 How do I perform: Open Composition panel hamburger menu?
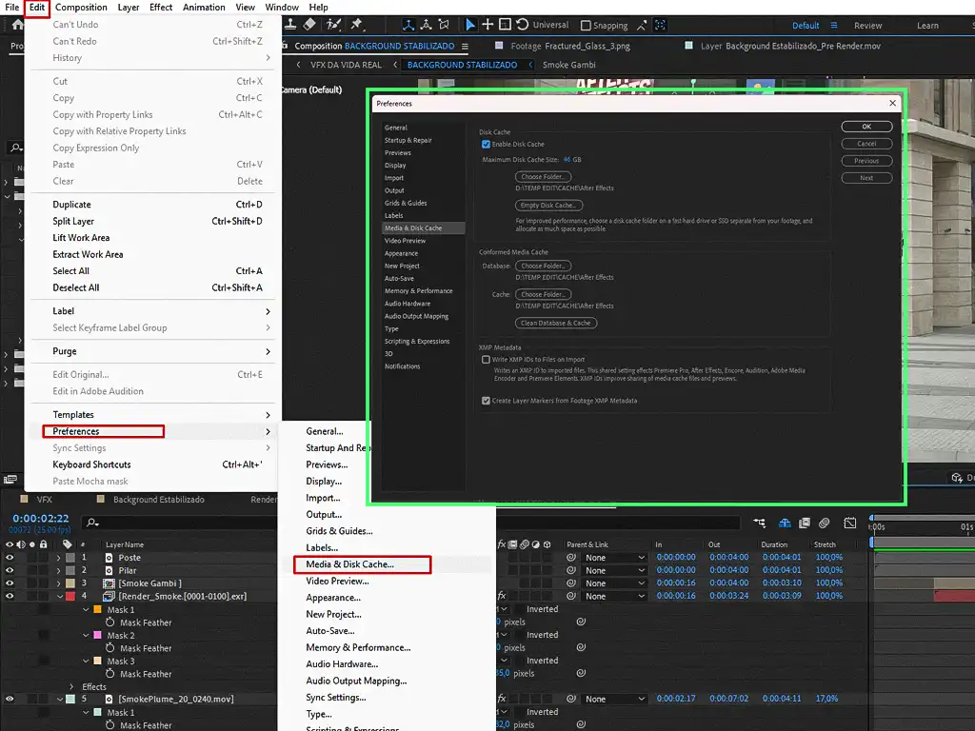465,46
